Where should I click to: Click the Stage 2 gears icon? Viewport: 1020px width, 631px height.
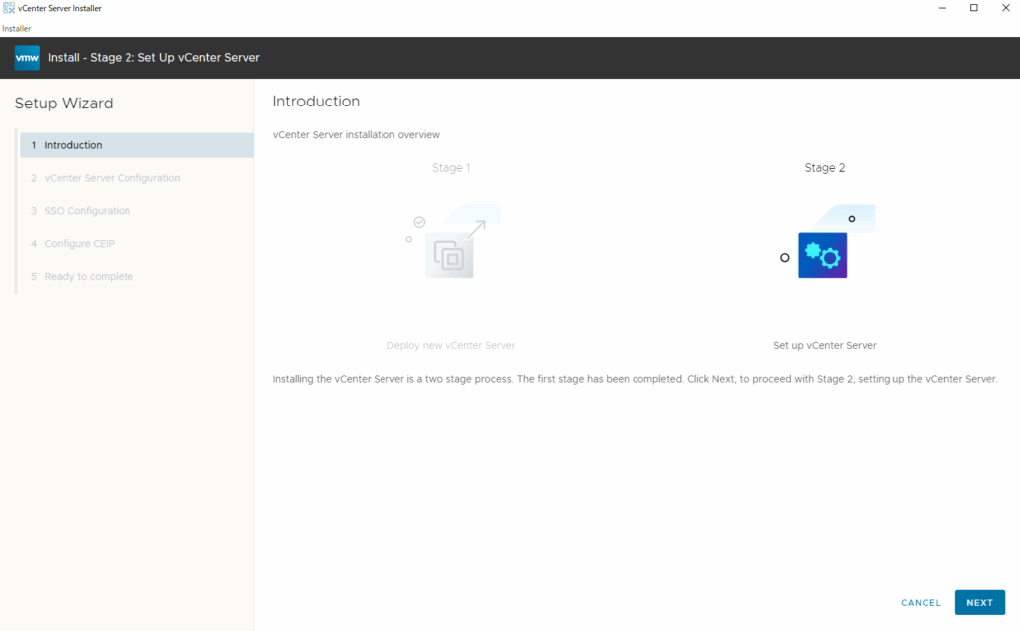822,255
